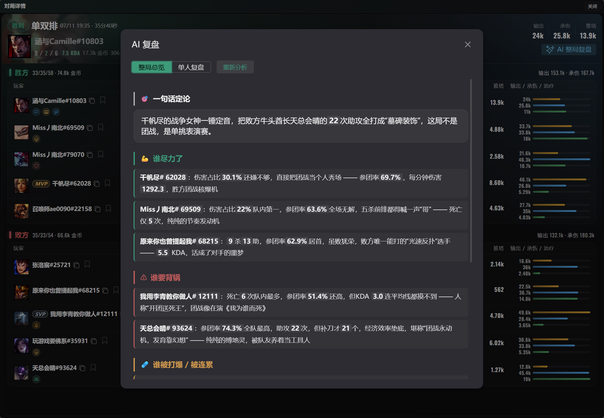
Task: Bookmark player 张洛宸#25721
Action: point(87,264)
